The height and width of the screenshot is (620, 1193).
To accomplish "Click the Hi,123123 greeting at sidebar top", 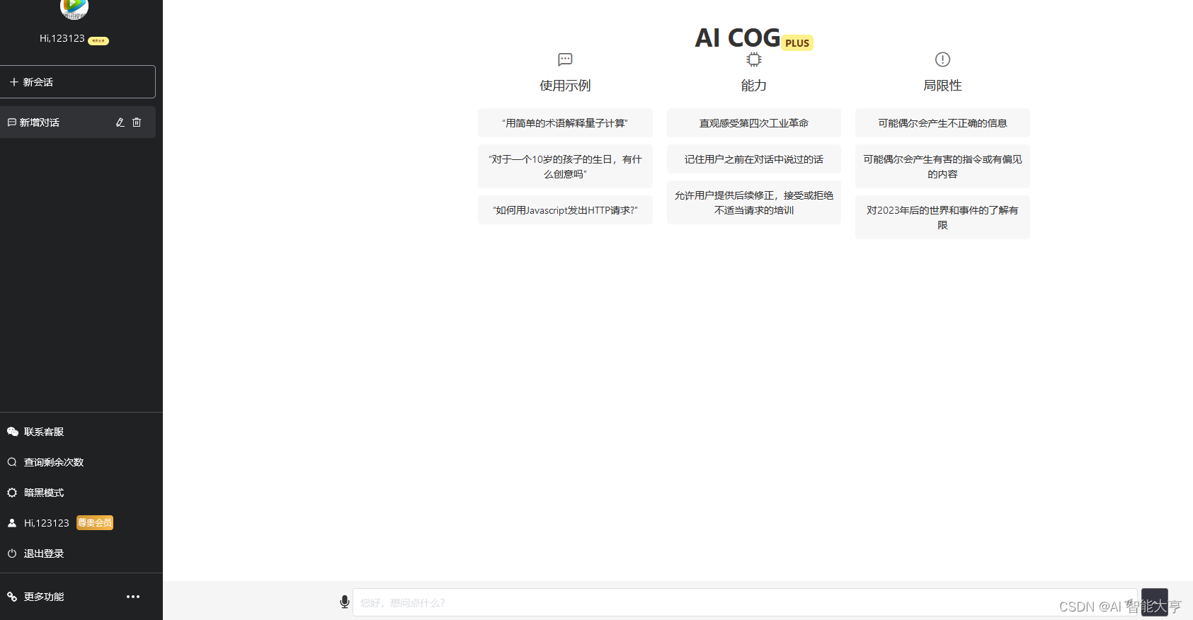I will pyautogui.click(x=62, y=38).
